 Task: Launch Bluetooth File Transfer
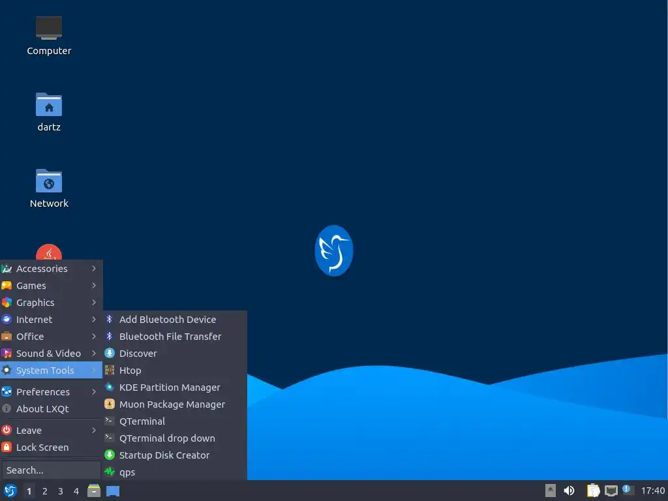(x=175, y=336)
